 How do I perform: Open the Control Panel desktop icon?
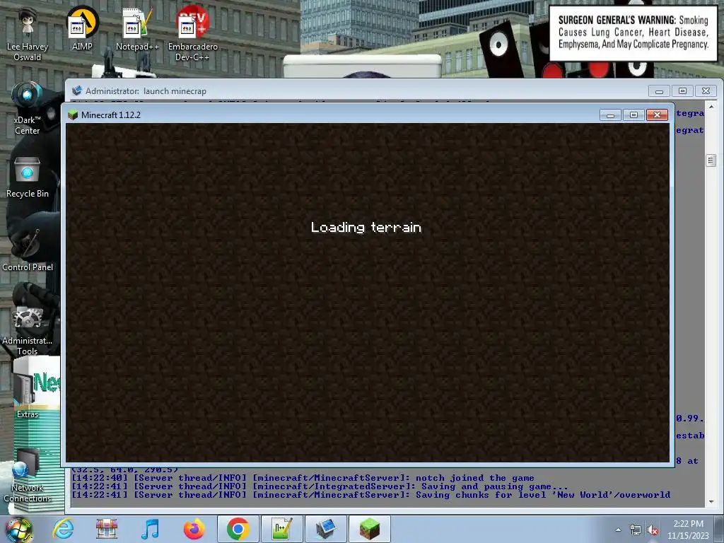28,250
